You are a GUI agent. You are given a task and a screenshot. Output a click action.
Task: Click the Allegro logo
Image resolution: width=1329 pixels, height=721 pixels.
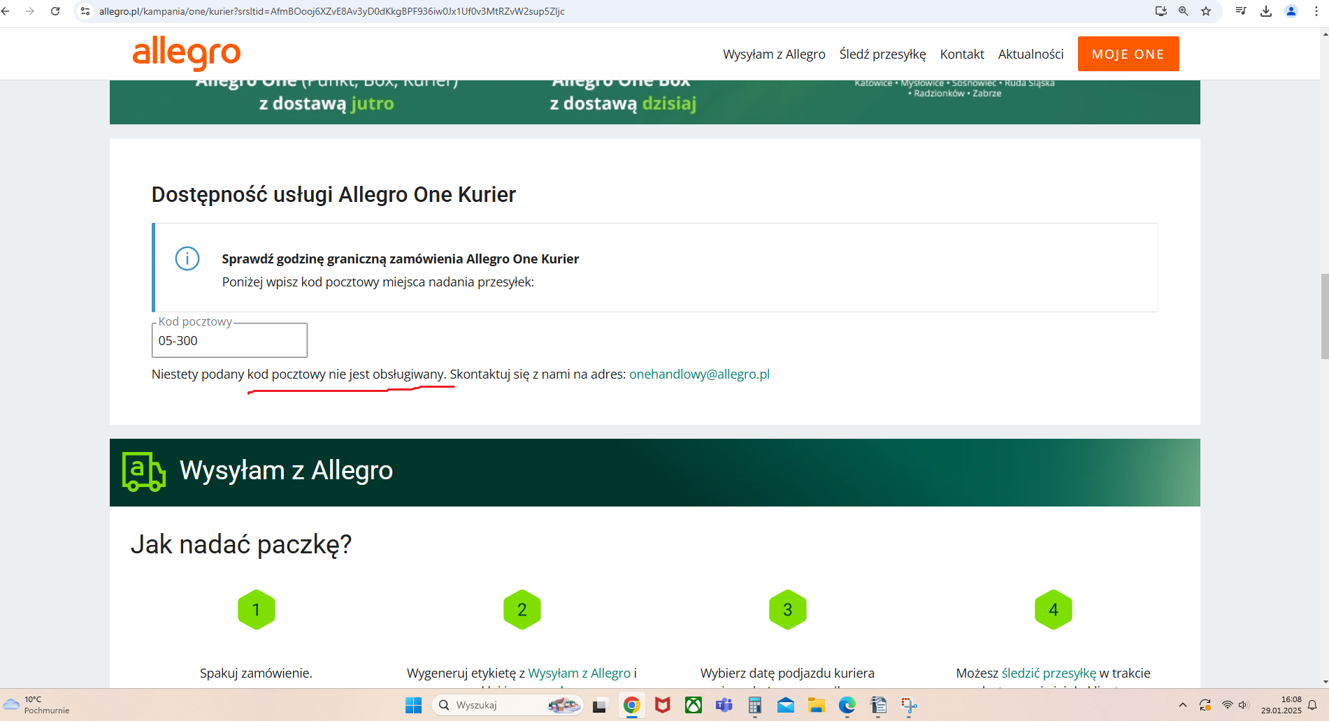click(x=186, y=54)
